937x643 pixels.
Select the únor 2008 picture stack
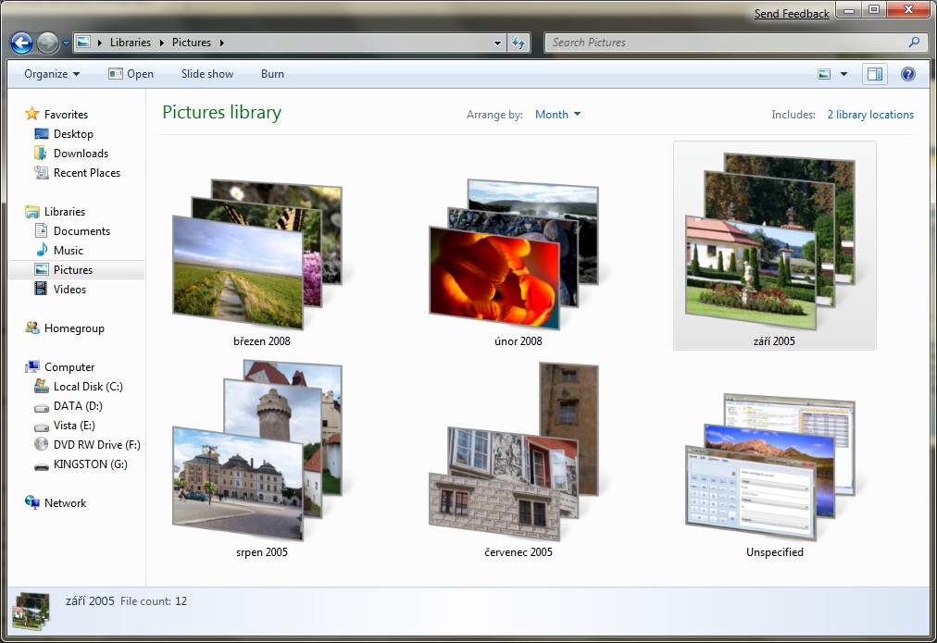click(518, 263)
